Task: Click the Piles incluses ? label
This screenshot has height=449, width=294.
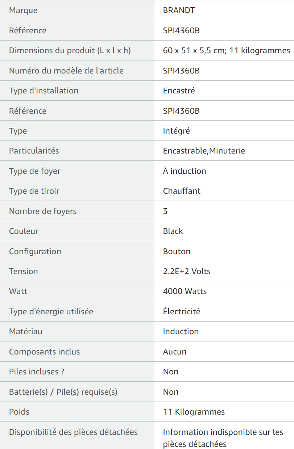Action: [x=37, y=372]
